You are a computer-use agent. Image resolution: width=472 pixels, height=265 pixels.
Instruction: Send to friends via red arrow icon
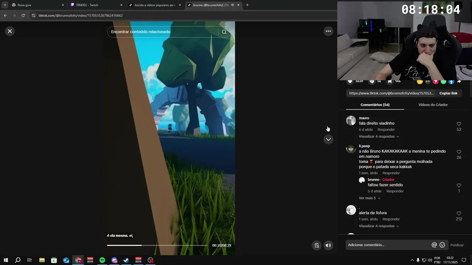point(435,81)
